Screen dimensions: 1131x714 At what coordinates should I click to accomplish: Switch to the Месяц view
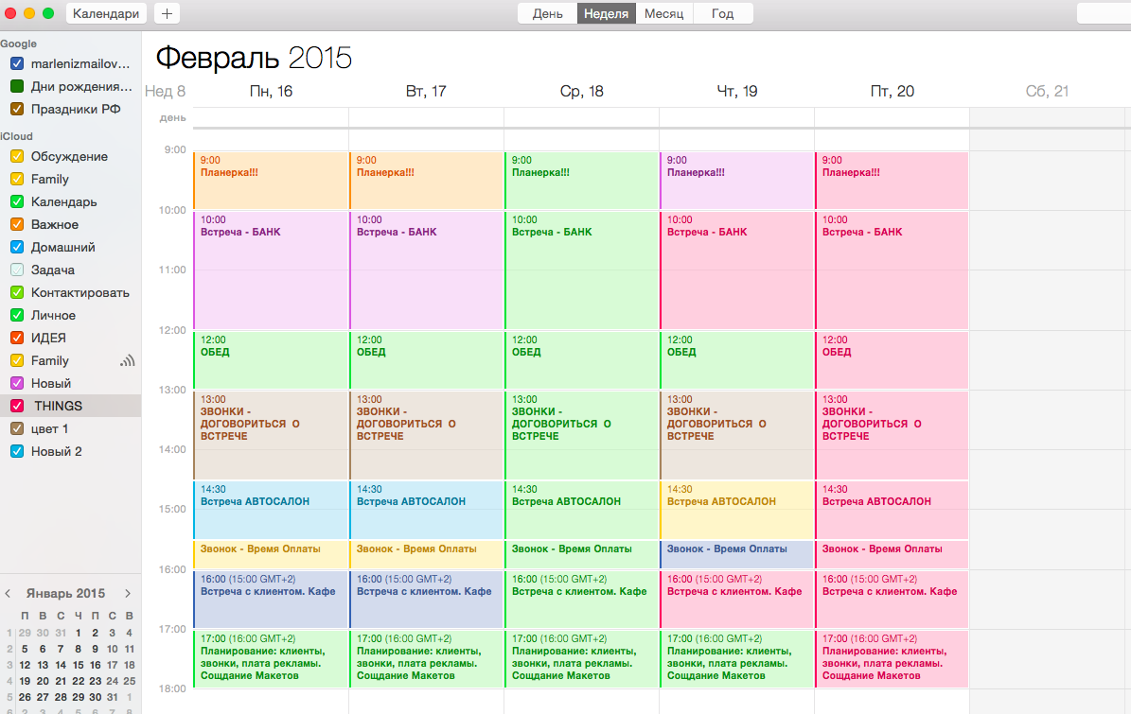[663, 13]
